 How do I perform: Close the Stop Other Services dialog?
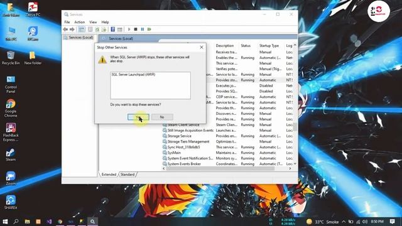tap(202, 48)
